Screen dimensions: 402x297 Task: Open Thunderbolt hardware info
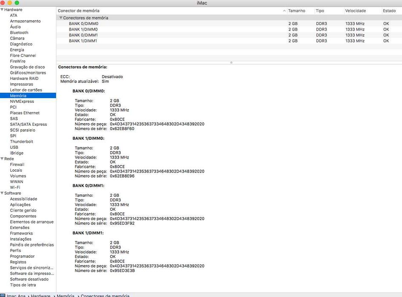[22, 141]
